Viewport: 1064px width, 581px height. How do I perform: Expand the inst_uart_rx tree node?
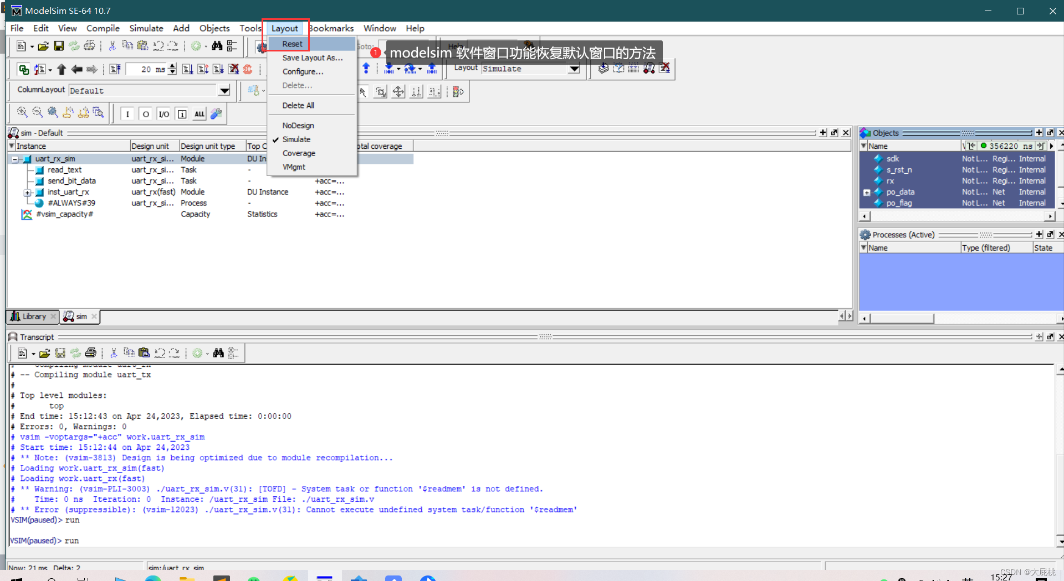(x=27, y=193)
